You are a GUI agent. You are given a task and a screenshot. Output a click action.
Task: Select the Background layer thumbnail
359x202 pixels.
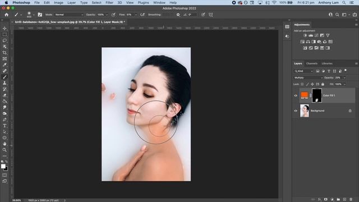tap(305, 111)
